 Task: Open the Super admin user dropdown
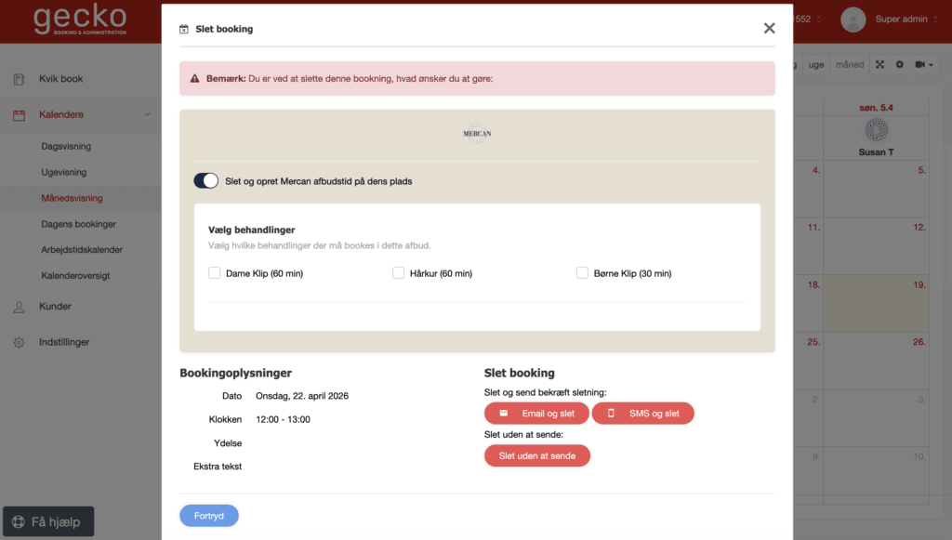(900, 20)
